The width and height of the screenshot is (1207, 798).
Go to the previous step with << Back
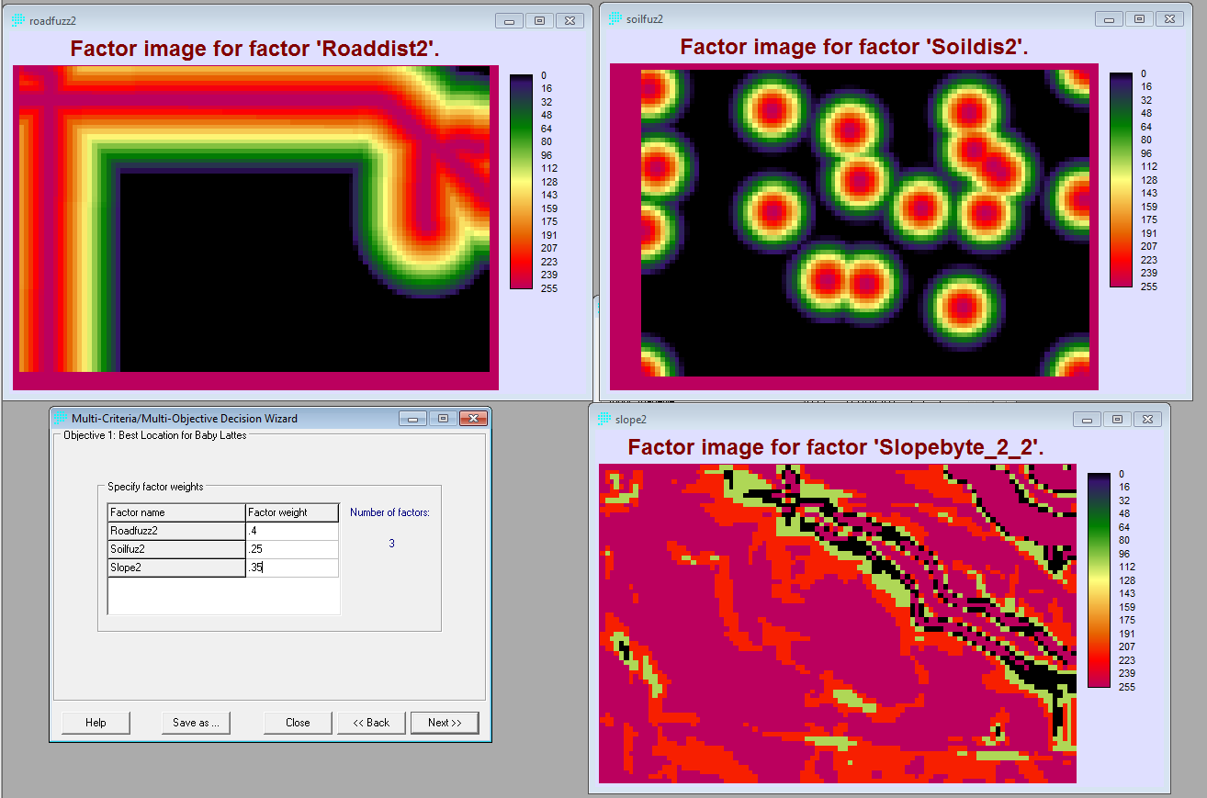pos(371,723)
